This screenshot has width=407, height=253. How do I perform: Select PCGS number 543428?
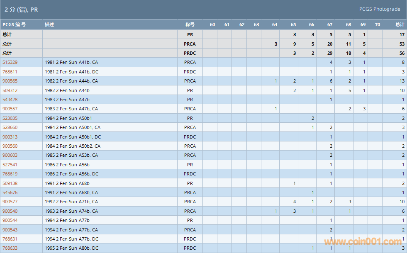[10, 100]
